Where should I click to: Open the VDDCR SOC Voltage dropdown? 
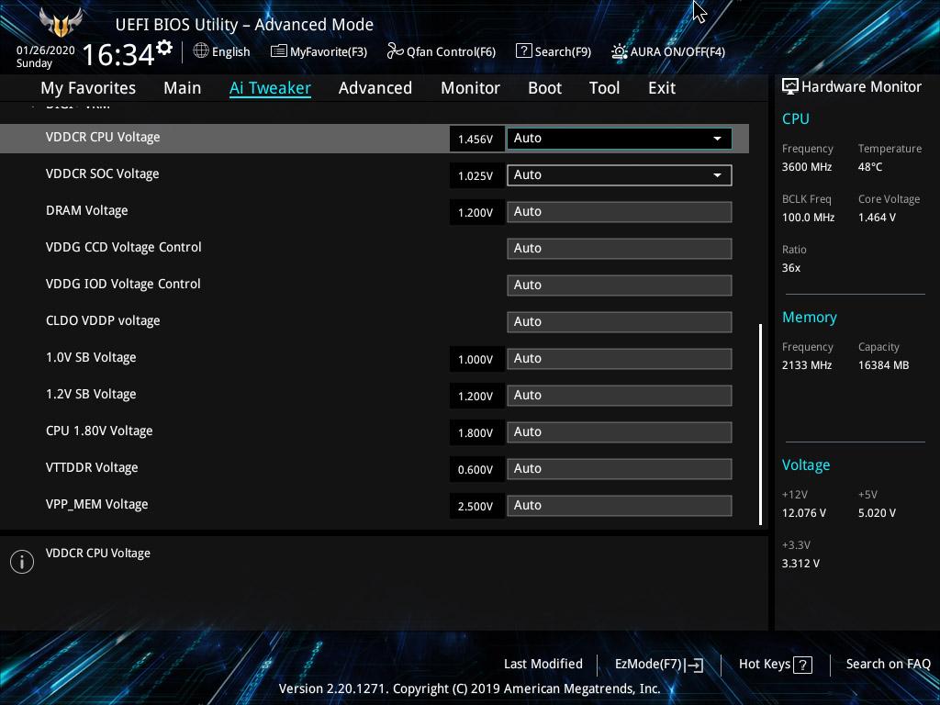pos(620,175)
